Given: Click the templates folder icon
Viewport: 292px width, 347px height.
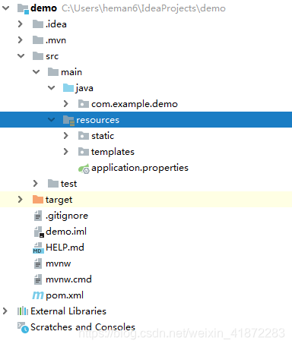Looking at the screenshot, I should [x=84, y=152].
